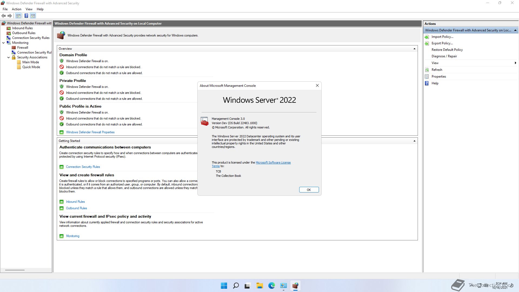Click the green arrow icon beside Monitoring link

coord(61,236)
